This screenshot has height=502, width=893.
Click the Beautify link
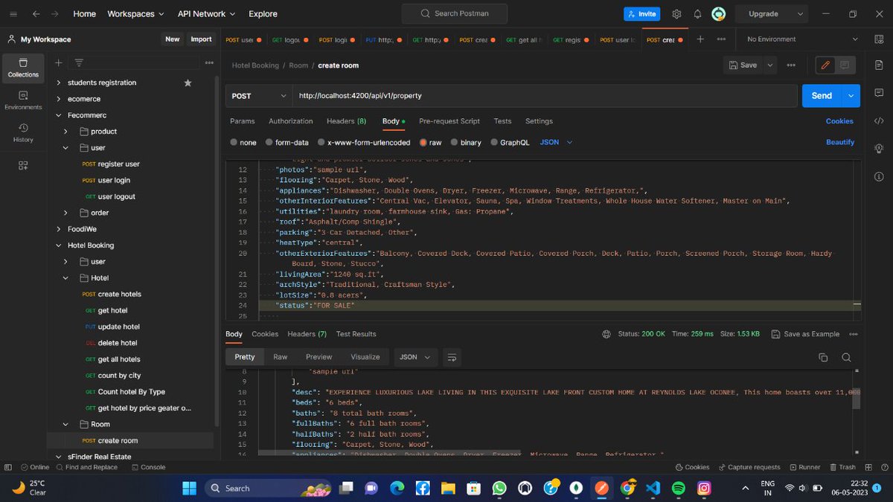840,142
